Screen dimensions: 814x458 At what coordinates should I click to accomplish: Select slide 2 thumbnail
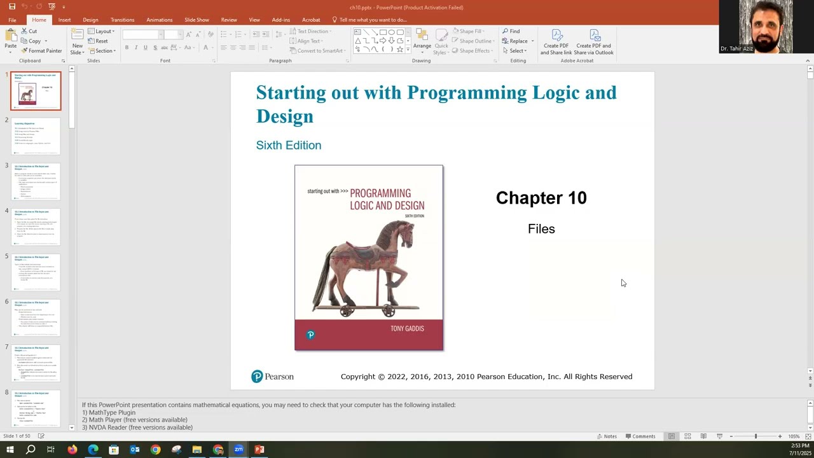coord(36,135)
